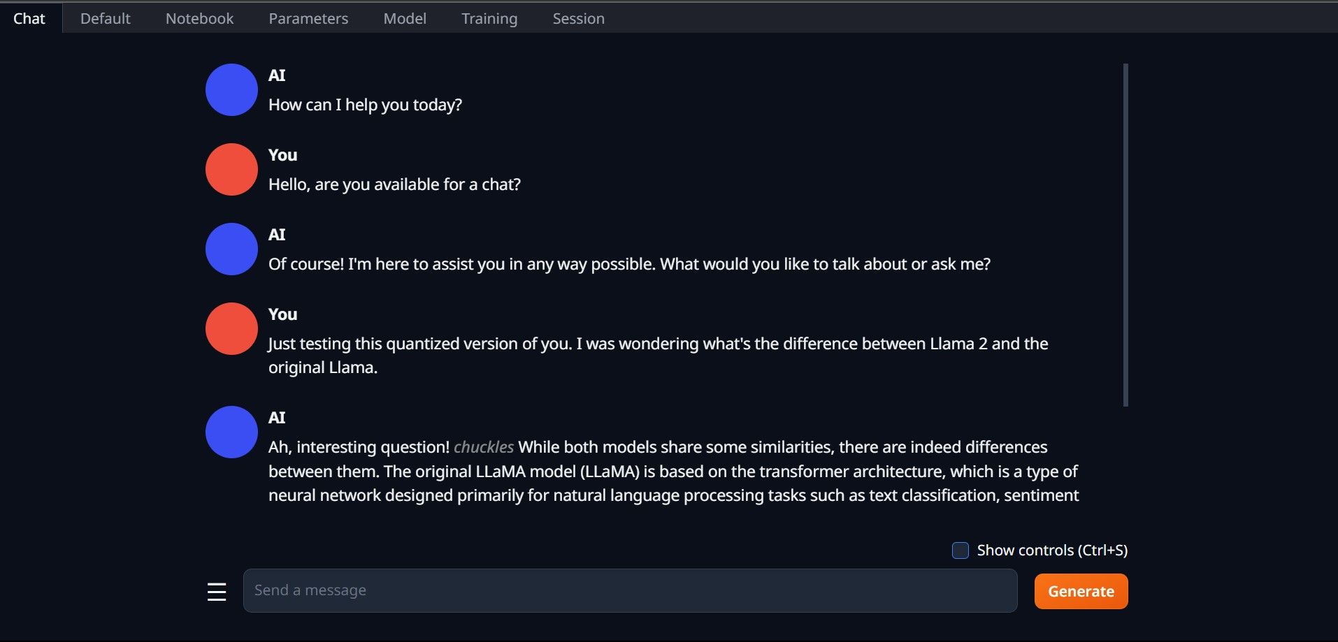
Task: Open the Parameters tab
Action: 308,18
